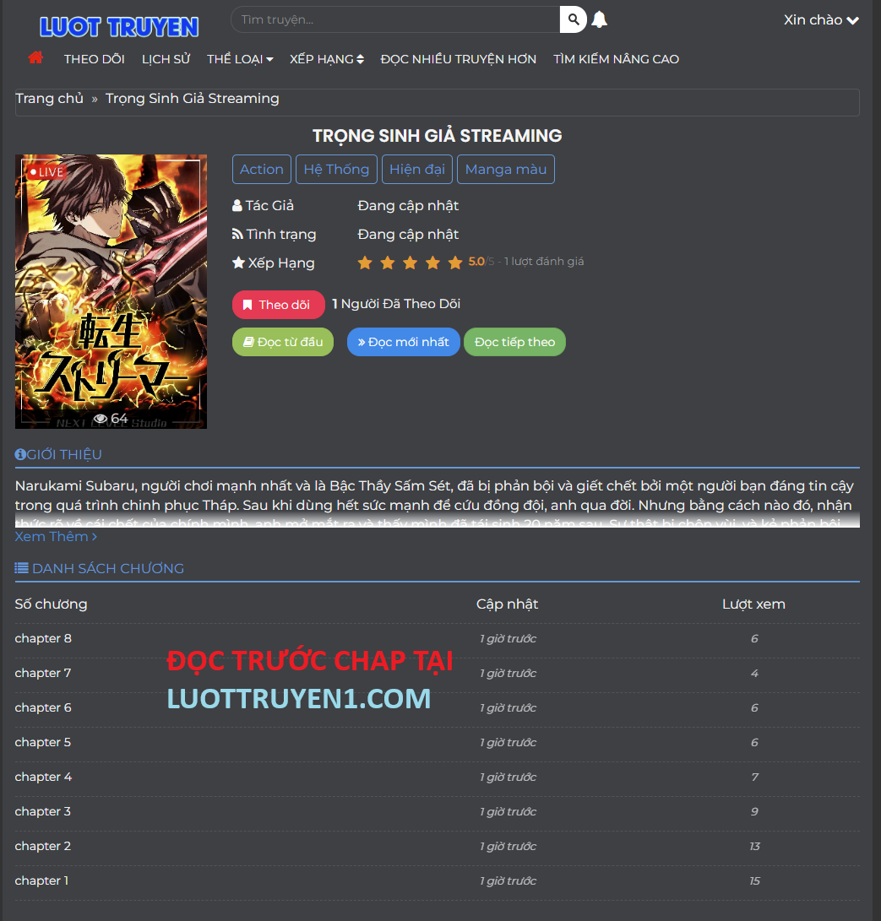This screenshot has width=881, height=921.
Task: Open chapter 8 from the list
Action: pyautogui.click(x=43, y=638)
